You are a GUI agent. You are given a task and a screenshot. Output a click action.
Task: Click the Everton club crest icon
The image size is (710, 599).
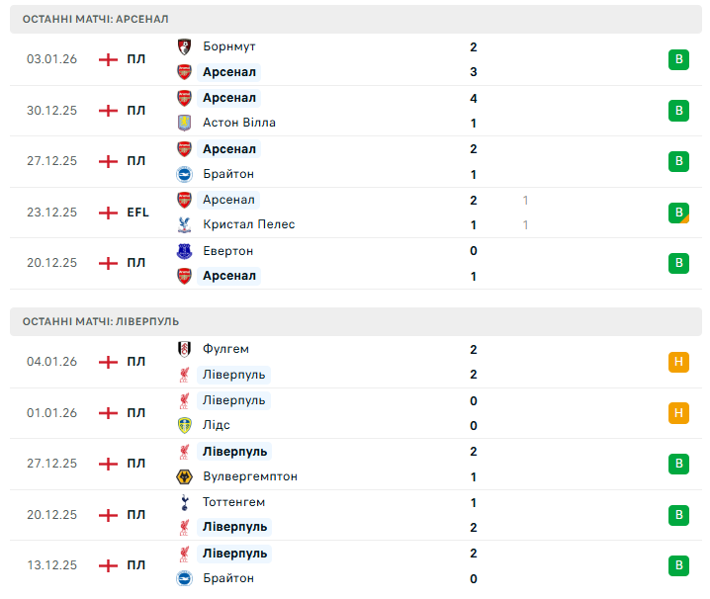pyautogui.click(x=184, y=251)
